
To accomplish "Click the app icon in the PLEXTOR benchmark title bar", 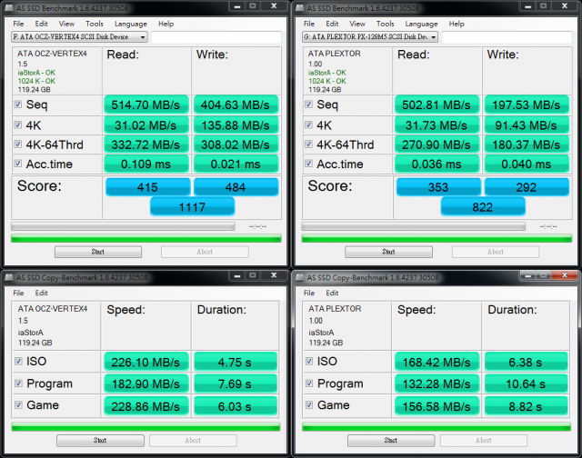I will [x=300, y=8].
